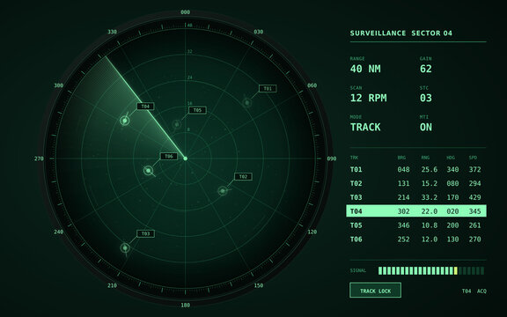Click the 32 range ring label
507x317 pixels.
[190, 51]
